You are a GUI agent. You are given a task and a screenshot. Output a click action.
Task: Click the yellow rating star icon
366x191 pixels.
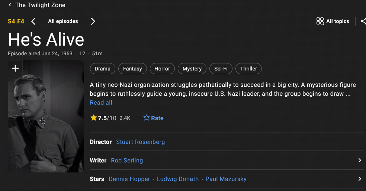(x=94, y=118)
